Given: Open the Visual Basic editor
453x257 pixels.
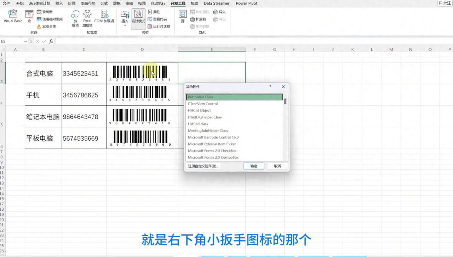Looking at the screenshot, I should (13, 16).
